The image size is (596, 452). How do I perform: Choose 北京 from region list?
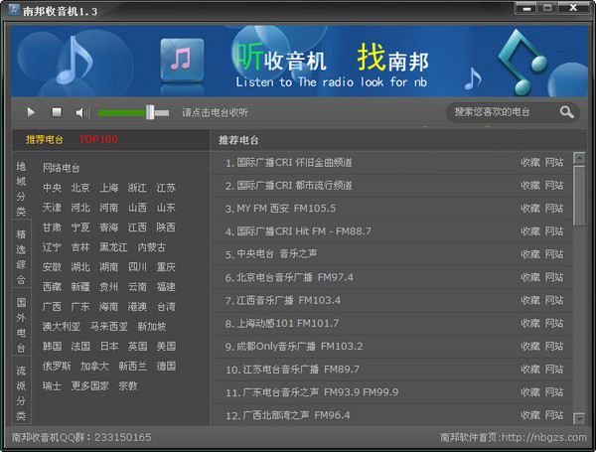[80, 188]
